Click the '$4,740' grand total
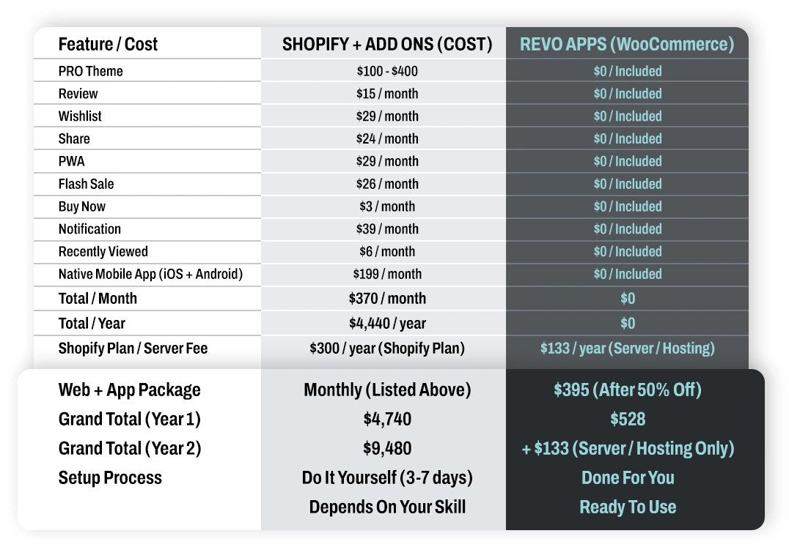This screenshot has width=789, height=547. pos(387,420)
